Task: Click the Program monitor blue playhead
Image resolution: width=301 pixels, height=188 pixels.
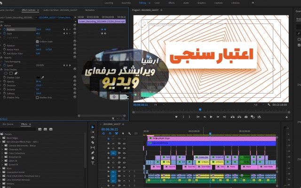Action: (200, 110)
